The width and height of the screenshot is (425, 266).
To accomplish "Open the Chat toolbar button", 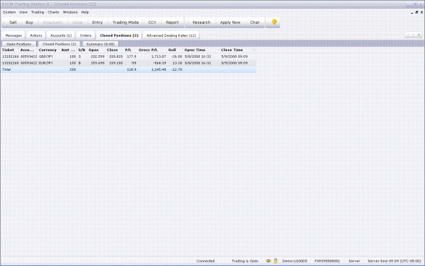I will coord(254,22).
